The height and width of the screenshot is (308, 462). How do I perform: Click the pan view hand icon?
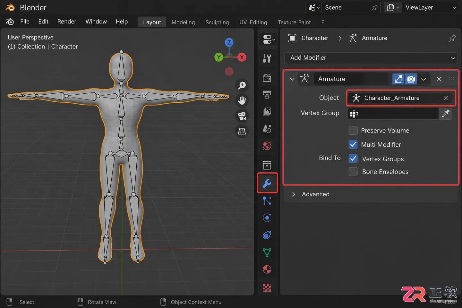(x=242, y=100)
